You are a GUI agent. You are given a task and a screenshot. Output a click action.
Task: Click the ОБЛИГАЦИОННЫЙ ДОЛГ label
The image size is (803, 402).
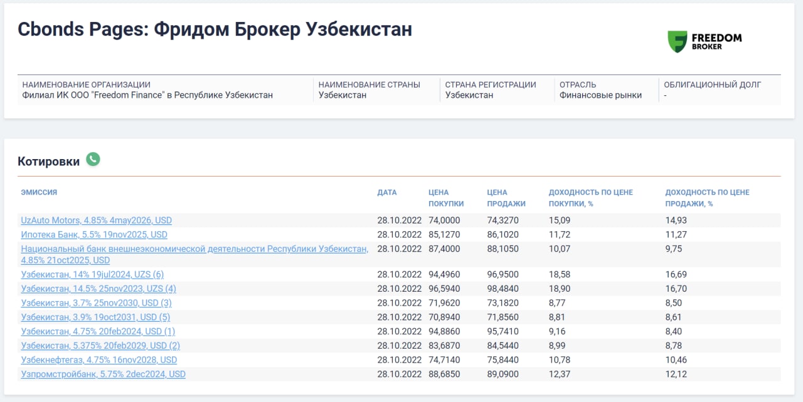(713, 85)
